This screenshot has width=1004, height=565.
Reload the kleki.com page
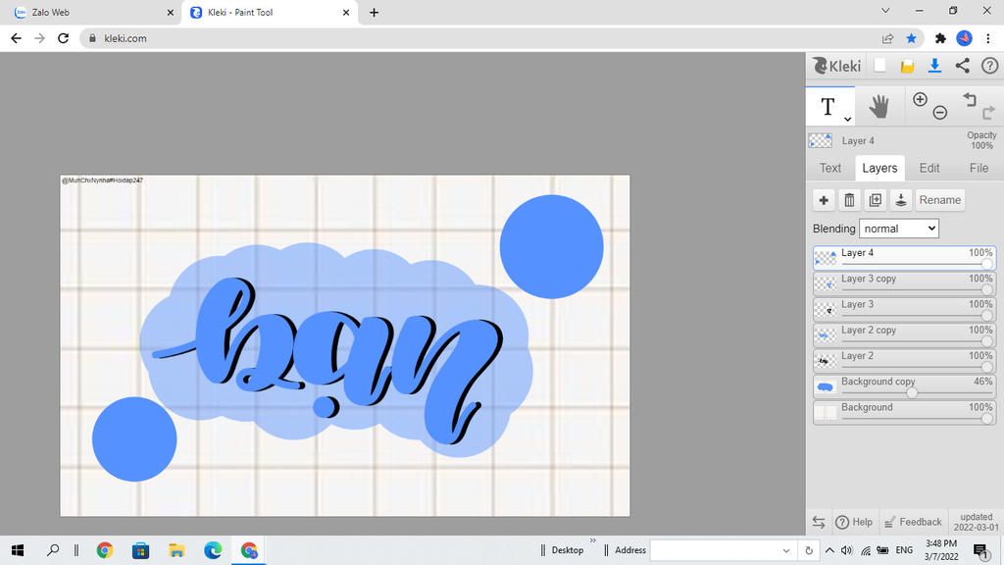(63, 38)
